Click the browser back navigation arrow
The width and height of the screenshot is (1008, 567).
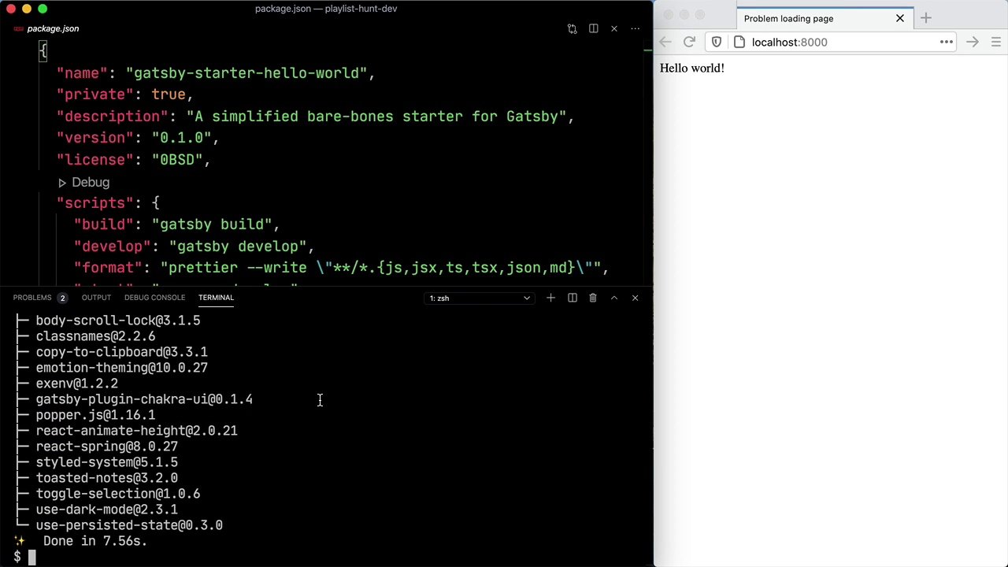[665, 42]
